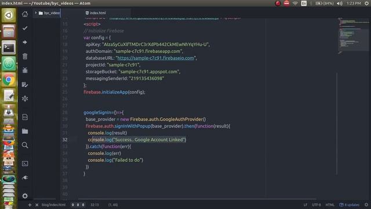Click cursor position 32:13 in status bar
This screenshot has width=371, height=209.
94,205
